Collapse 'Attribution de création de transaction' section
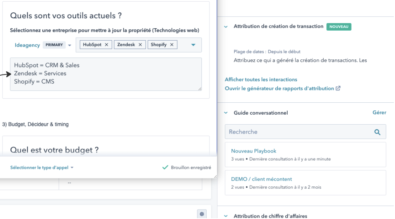Screen dimensions: 395x219 (226, 27)
